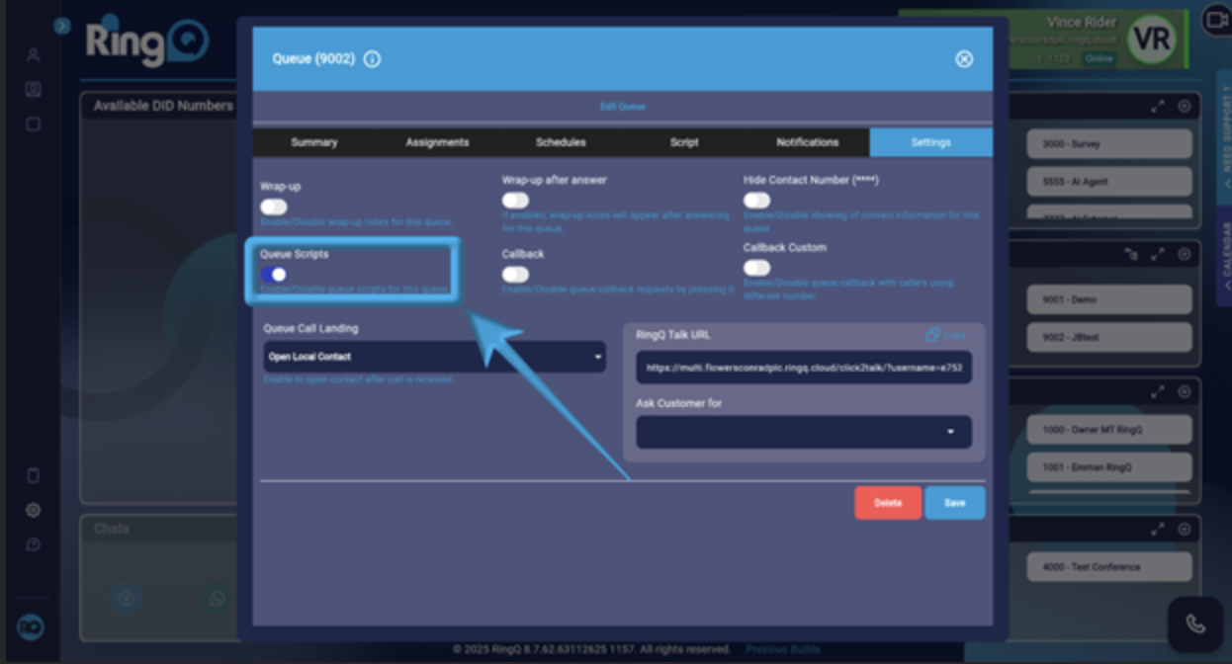Viewport: 1232px width, 664px height.
Task: Toggle Hide Contact Number switch
Action: [755, 201]
